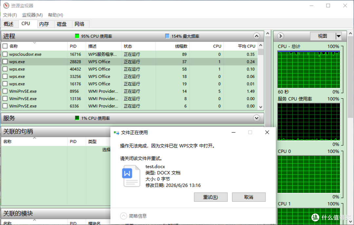This screenshot has height=225, width=354.
Task: Click the 关联的句柄 section header
Action: (56, 131)
